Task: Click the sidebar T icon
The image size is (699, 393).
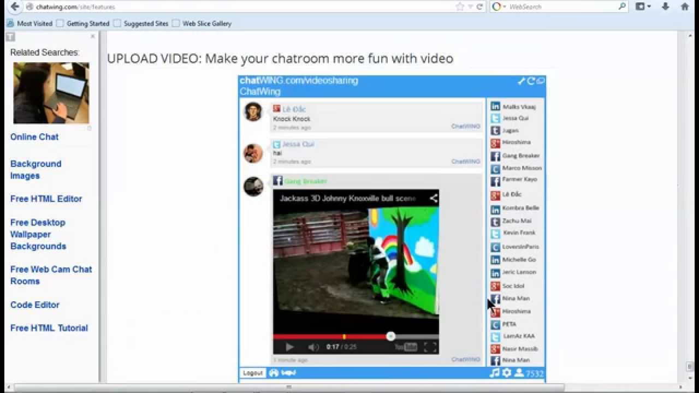Action: (10, 37)
